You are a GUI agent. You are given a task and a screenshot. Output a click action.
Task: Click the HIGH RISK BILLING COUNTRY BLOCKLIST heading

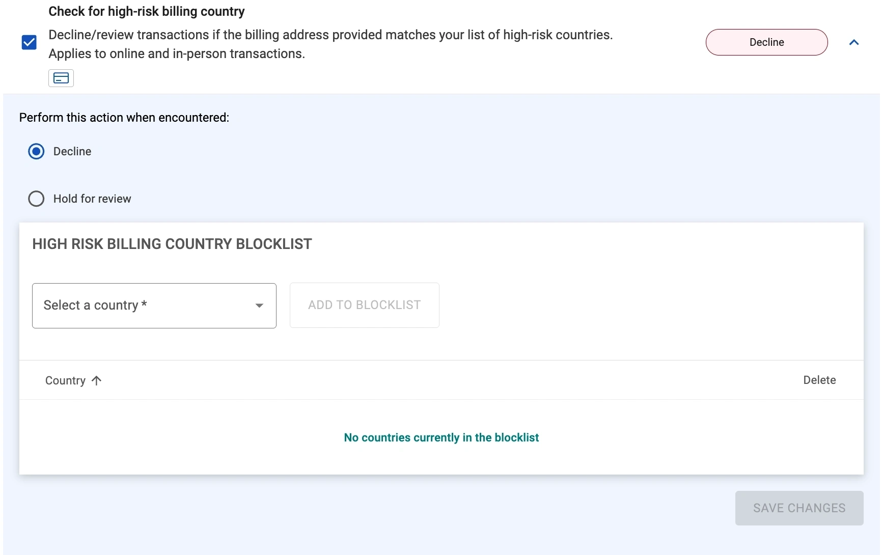point(172,244)
